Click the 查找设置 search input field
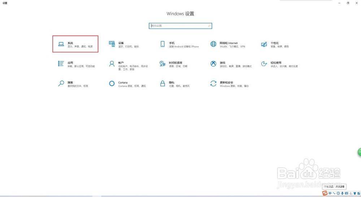361x197 pixels. [180, 26]
